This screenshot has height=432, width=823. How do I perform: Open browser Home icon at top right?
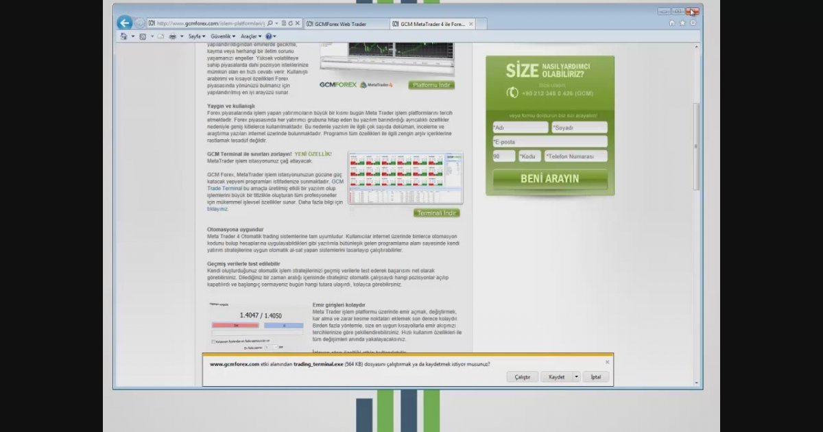(x=672, y=23)
